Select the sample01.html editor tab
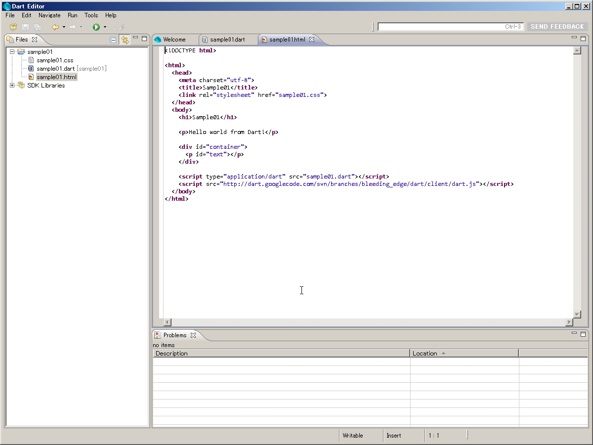The image size is (593, 445). coord(287,40)
